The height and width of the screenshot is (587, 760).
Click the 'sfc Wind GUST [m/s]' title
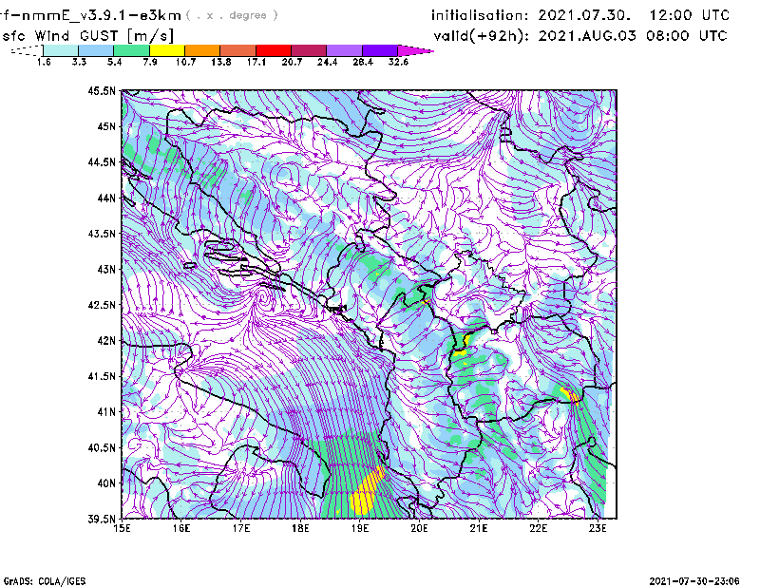(x=87, y=36)
